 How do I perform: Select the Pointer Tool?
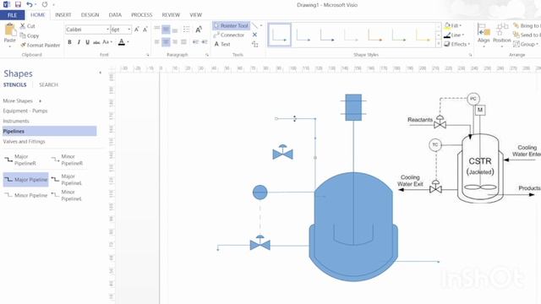pos(231,26)
